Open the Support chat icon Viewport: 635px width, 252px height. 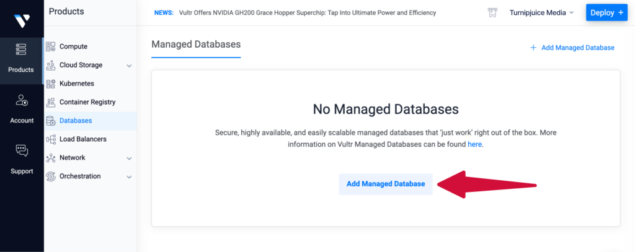click(x=22, y=151)
